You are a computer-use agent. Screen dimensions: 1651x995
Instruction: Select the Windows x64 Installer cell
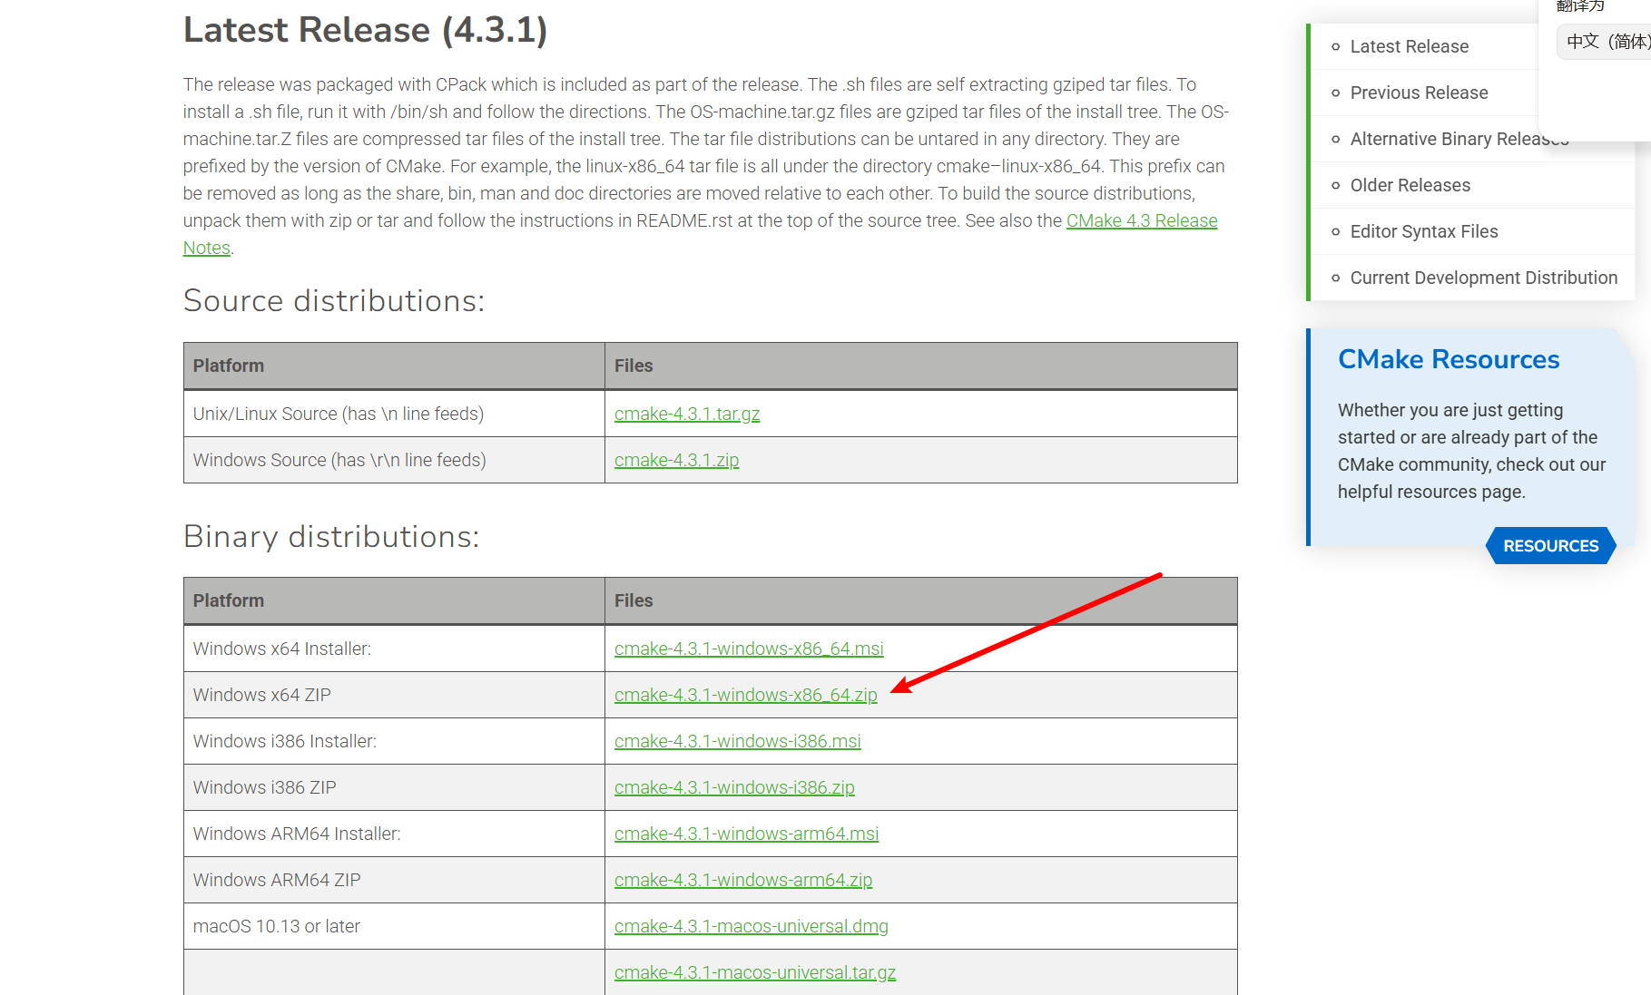[x=394, y=649]
